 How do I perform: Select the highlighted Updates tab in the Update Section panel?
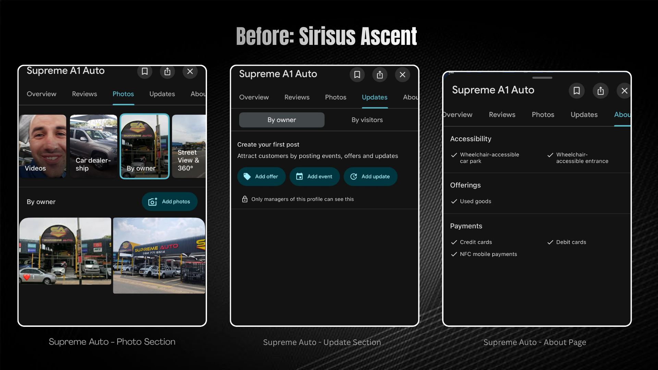[375, 97]
